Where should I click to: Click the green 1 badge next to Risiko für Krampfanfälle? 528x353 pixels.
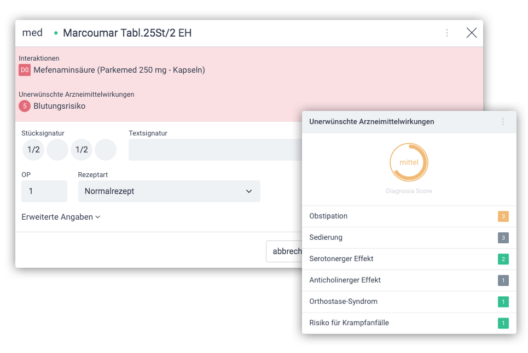point(503,323)
